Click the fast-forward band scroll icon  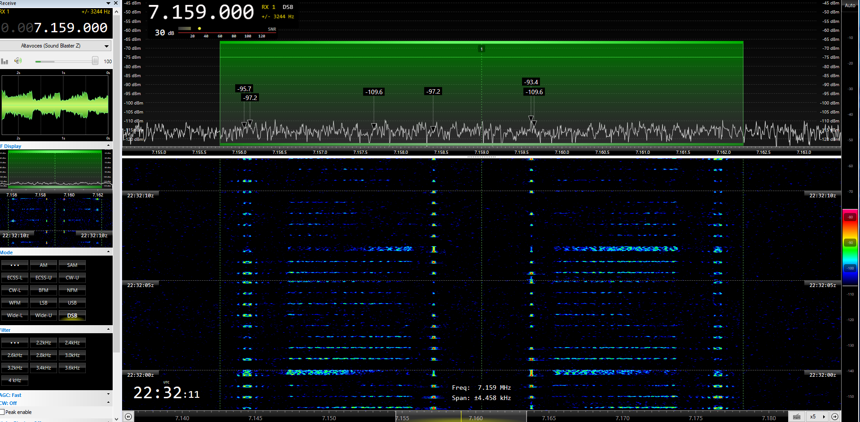click(x=835, y=417)
